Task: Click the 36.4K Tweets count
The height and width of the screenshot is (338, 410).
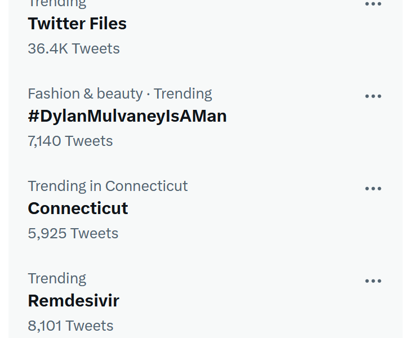Action: point(73,49)
